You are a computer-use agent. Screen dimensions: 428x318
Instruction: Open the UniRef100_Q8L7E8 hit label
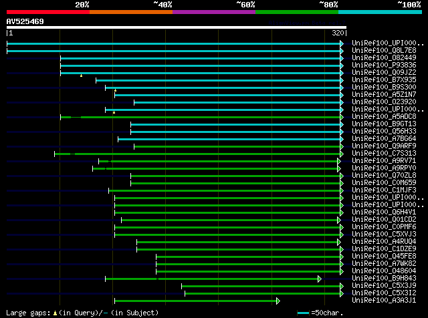coord(384,51)
